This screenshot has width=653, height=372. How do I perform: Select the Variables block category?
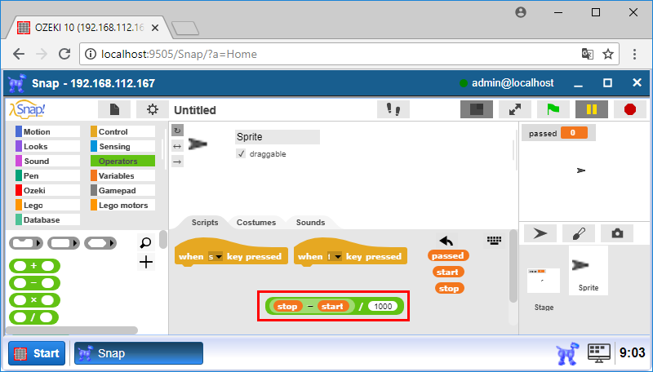[x=122, y=175]
